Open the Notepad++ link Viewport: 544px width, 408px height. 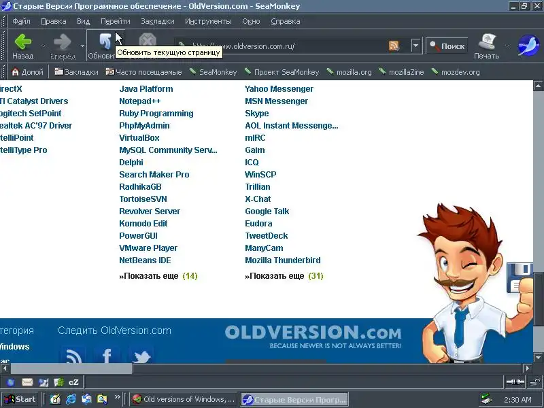[x=140, y=101]
